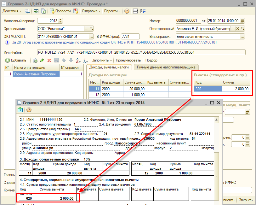The width and height of the screenshot is (256, 205).
Task: Open the Заполнить dropdown in the table toolbar
Action: (102, 60)
